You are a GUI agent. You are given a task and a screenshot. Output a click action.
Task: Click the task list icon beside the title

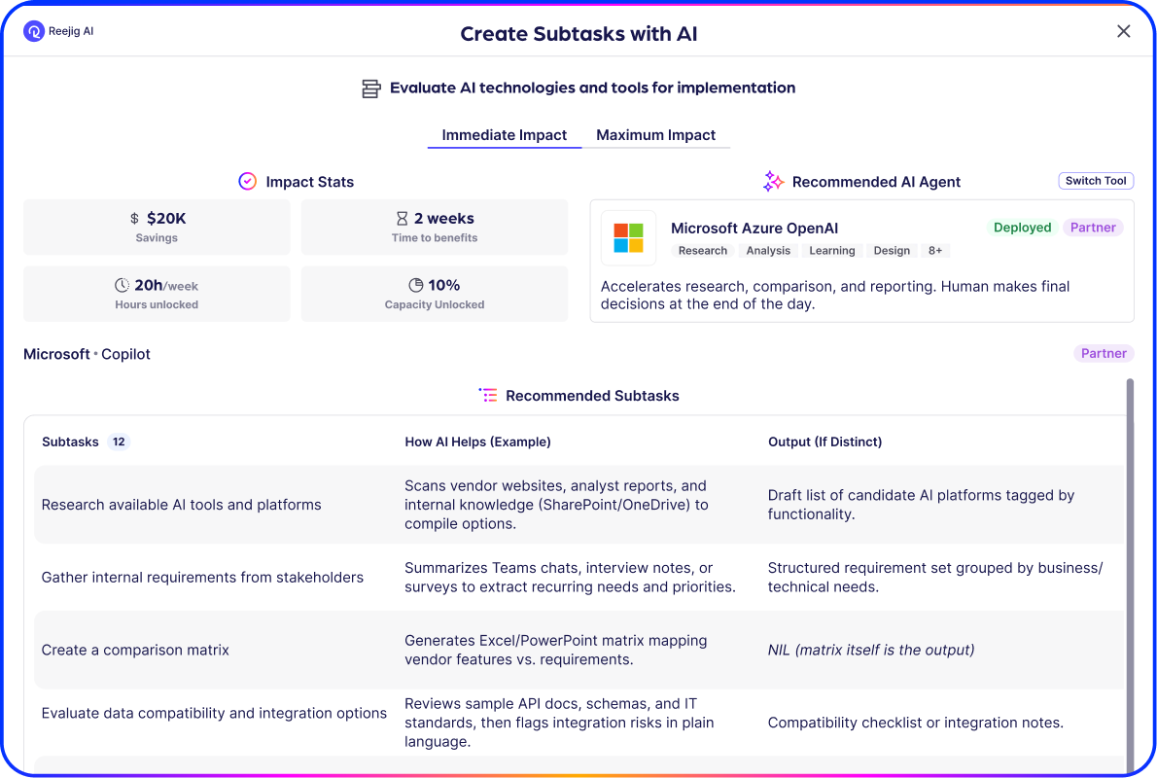click(370, 88)
